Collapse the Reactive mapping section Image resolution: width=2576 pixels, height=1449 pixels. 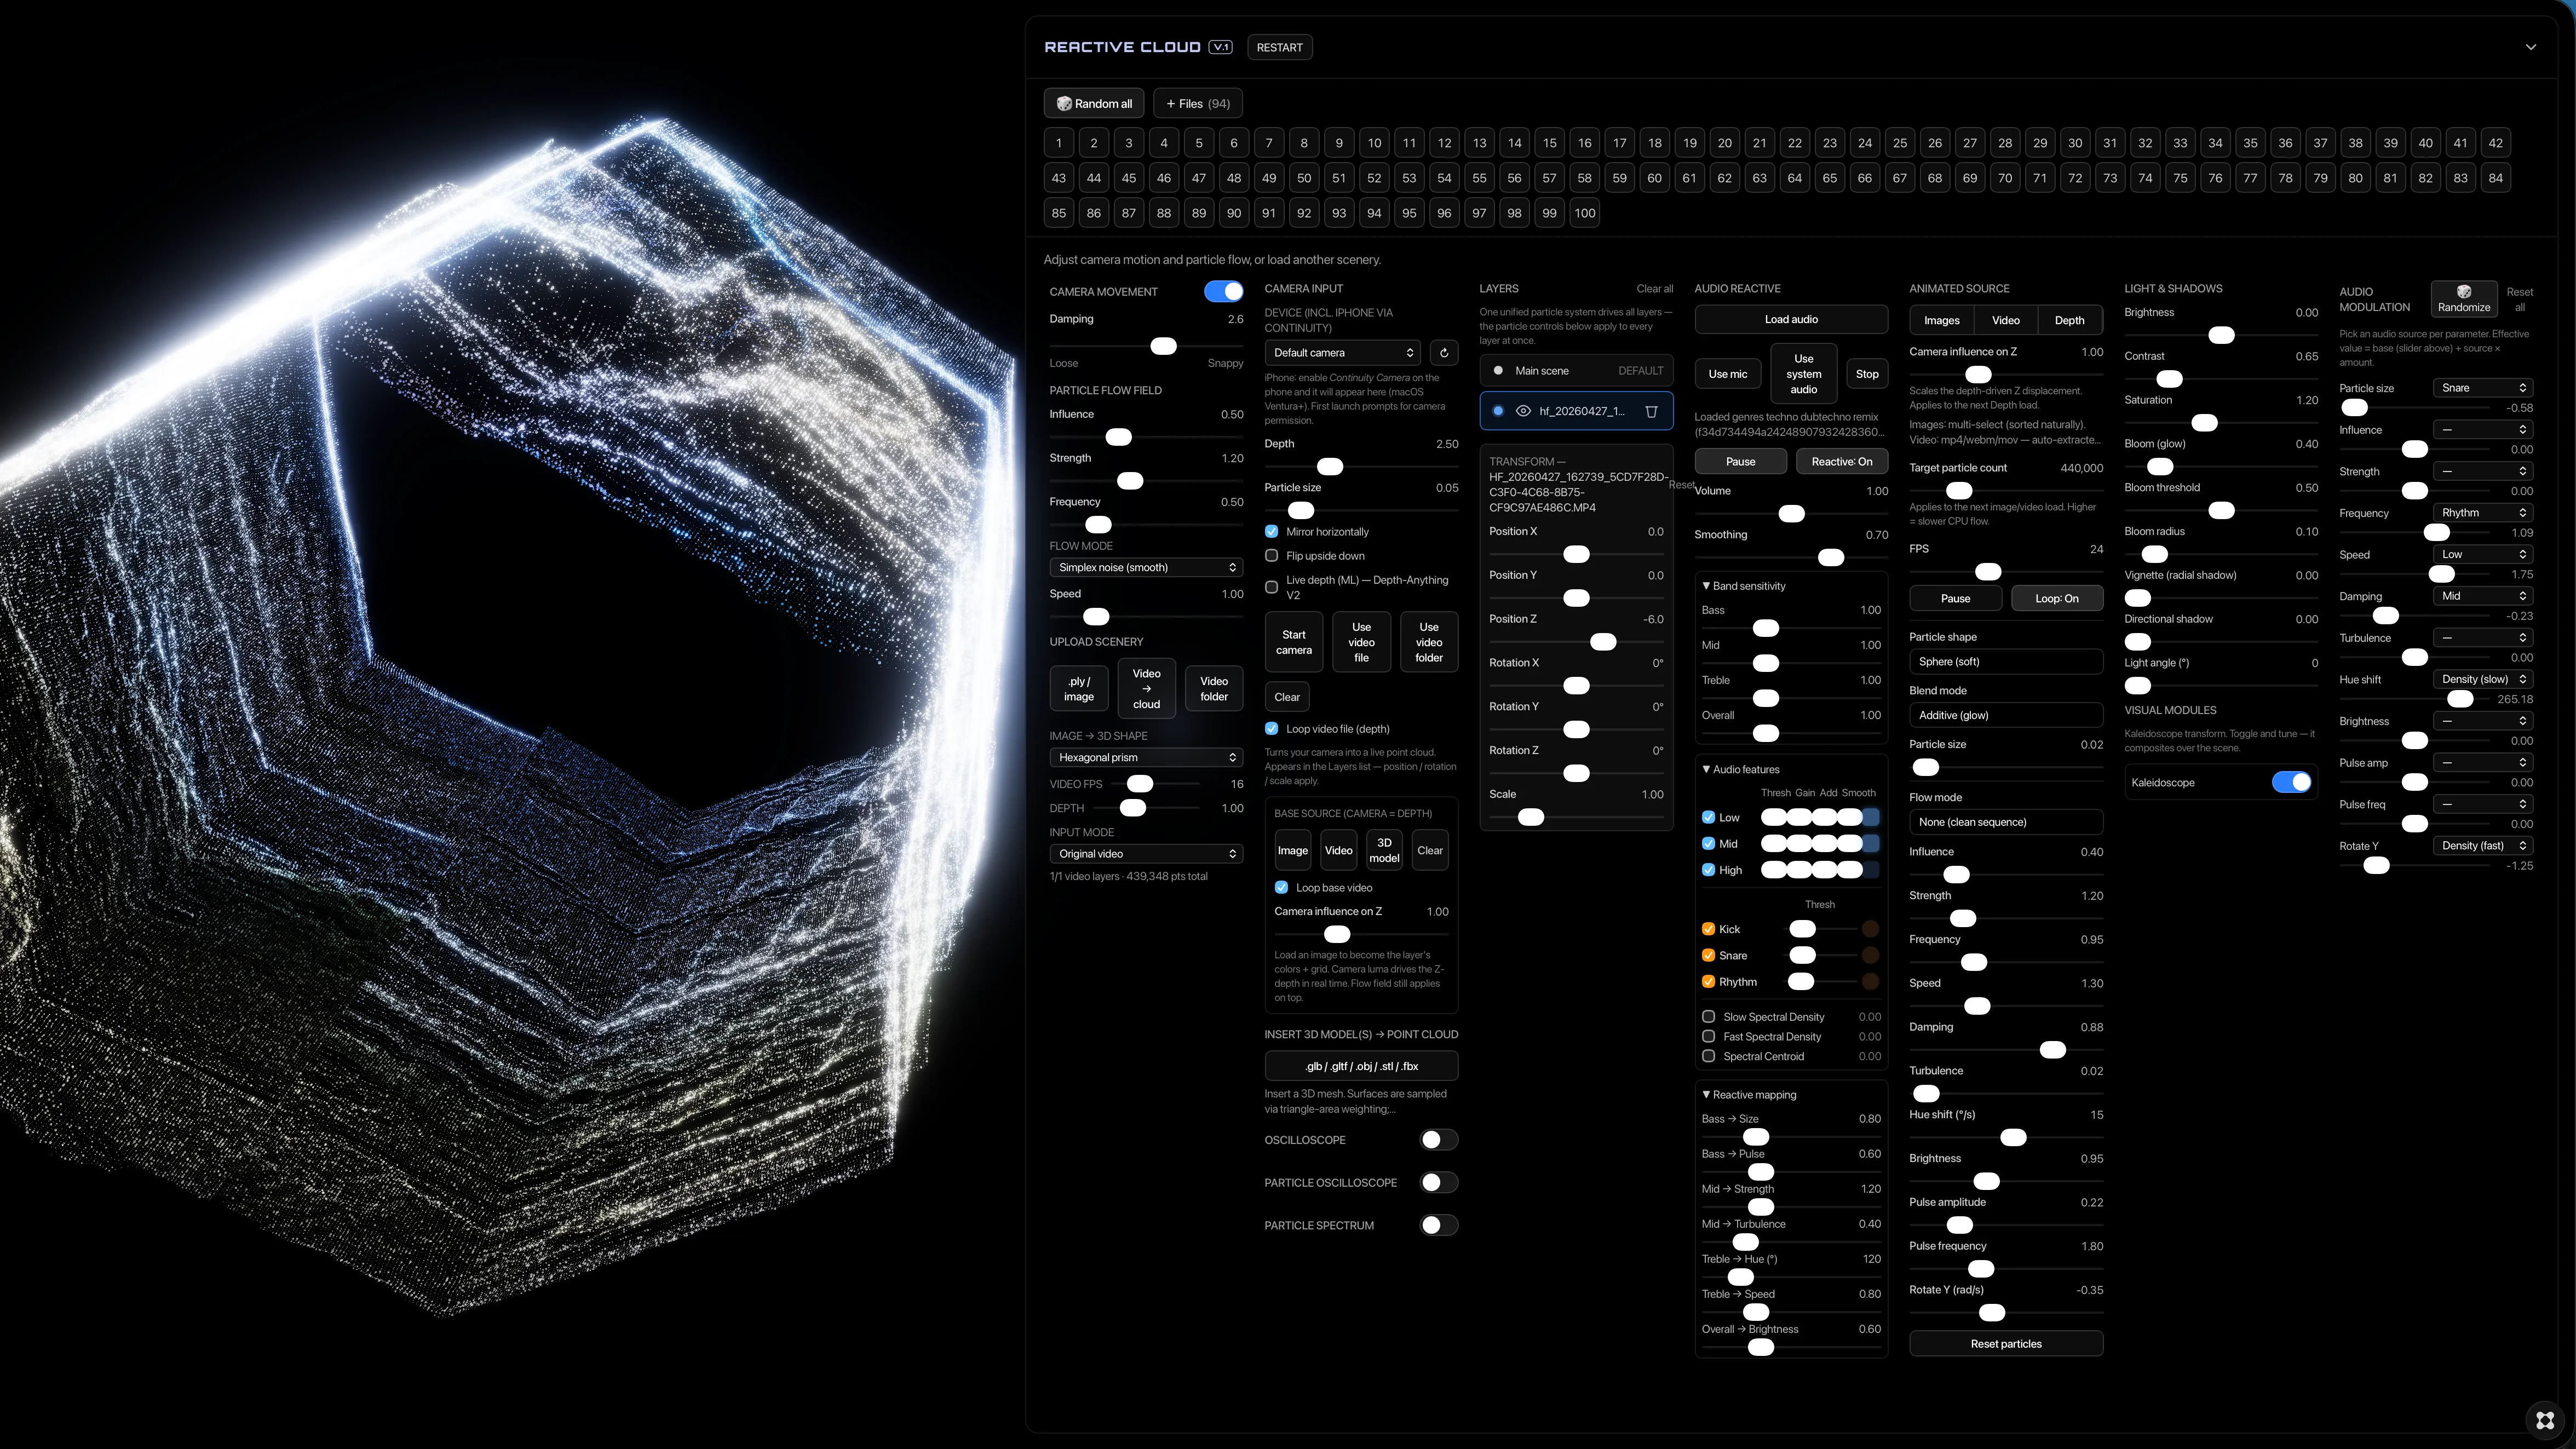[x=1749, y=1095]
